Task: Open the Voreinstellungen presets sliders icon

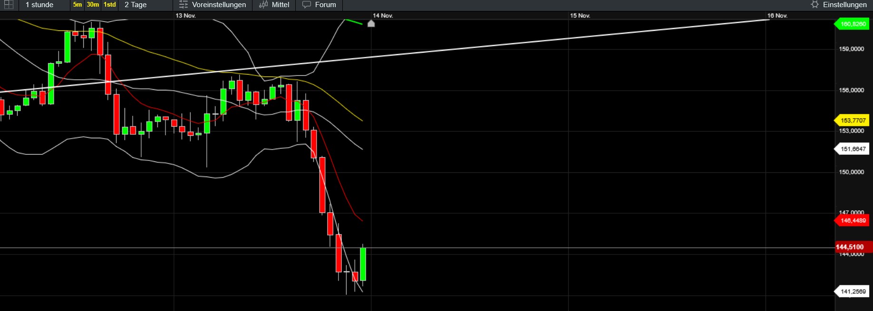Action: pyautogui.click(x=183, y=5)
